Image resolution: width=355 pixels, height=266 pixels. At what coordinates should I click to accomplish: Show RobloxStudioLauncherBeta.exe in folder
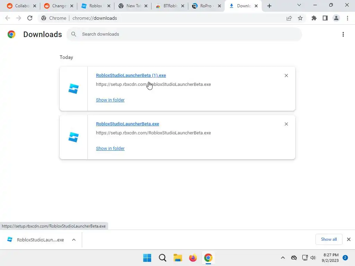[110, 148]
